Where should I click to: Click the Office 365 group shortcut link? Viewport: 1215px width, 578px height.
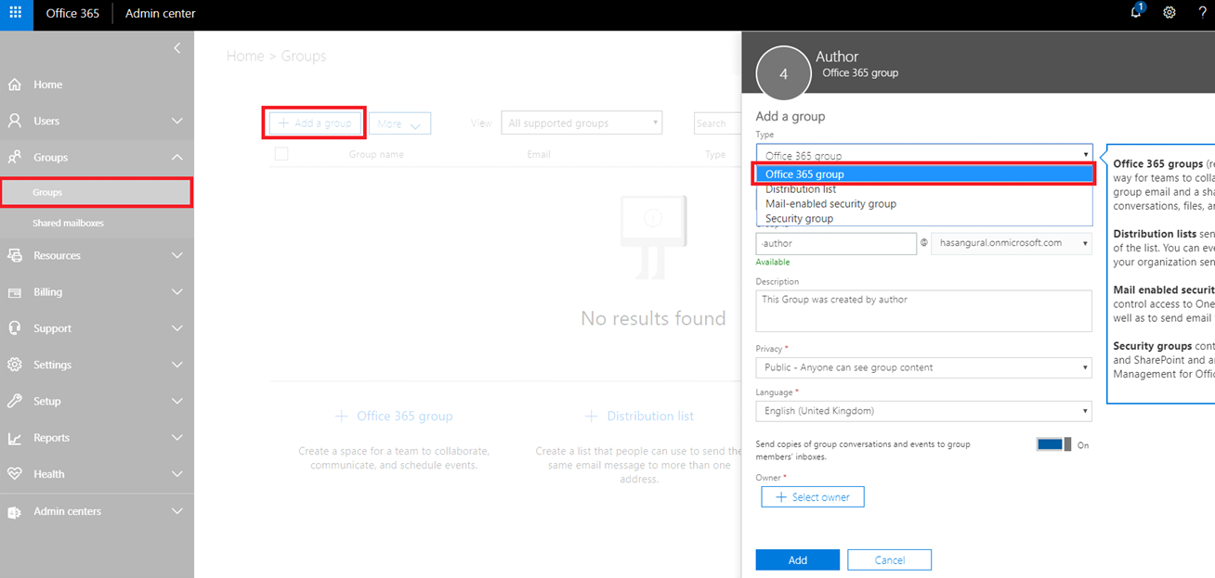tap(394, 417)
